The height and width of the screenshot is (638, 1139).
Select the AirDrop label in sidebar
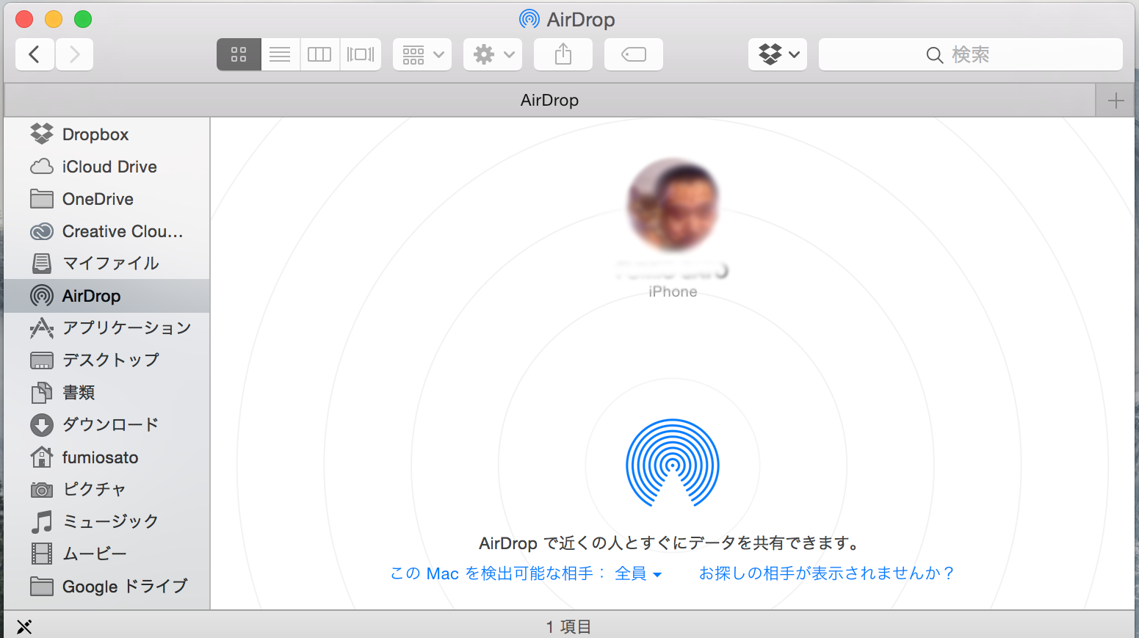(x=91, y=296)
